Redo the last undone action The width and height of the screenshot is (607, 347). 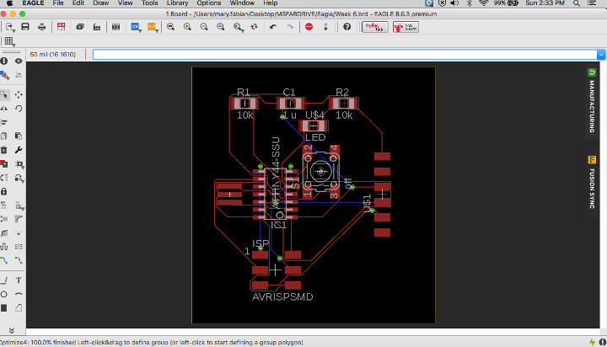pyautogui.click(x=290, y=27)
